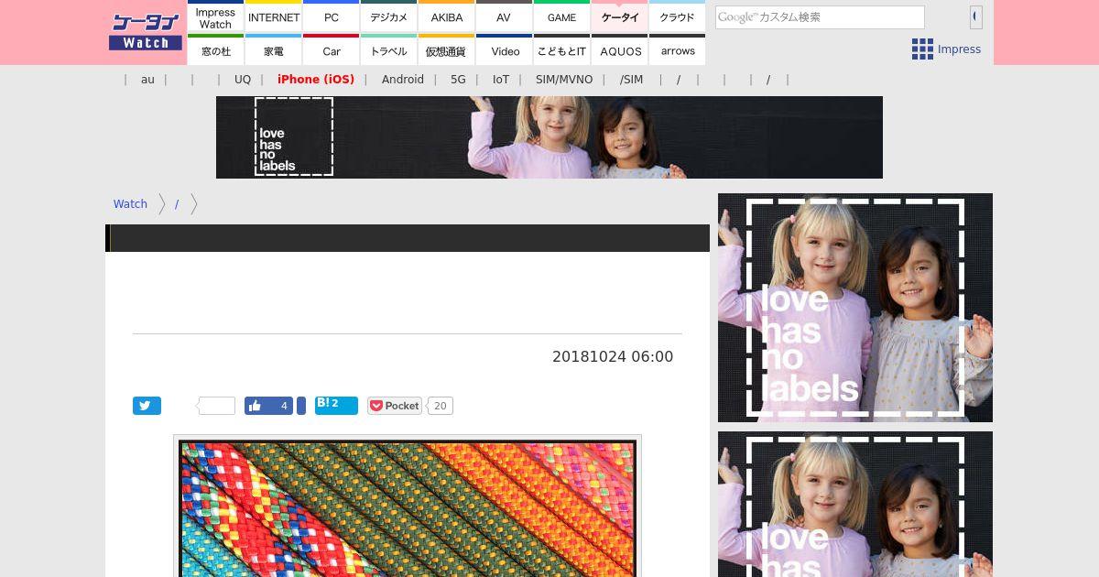1099x577 pixels.
Task: Open the IoT category link
Action: pos(501,80)
